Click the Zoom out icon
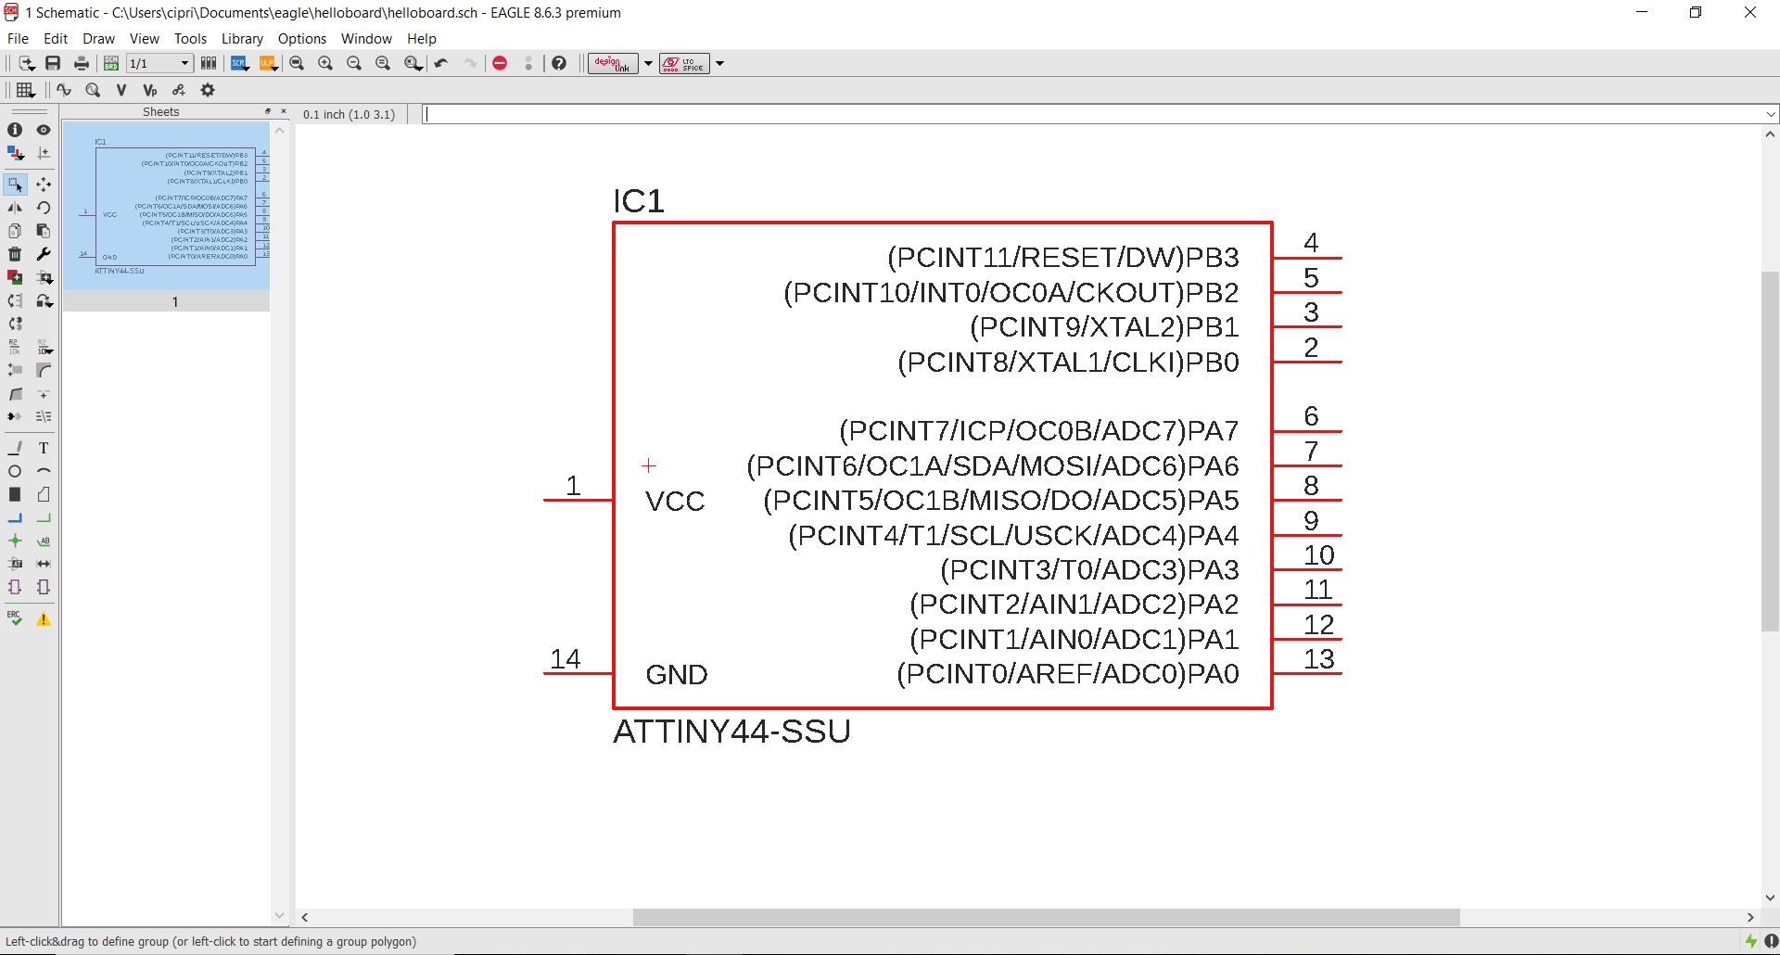Viewport: 1780px width, 955px height. pyautogui.click(x=354, y=63)
